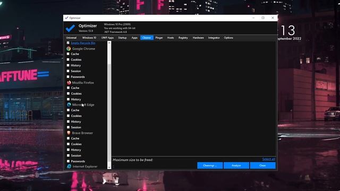
Task: Click the scroll up arrow of the list
Action: pyautogui.click(x=109, y=43)
